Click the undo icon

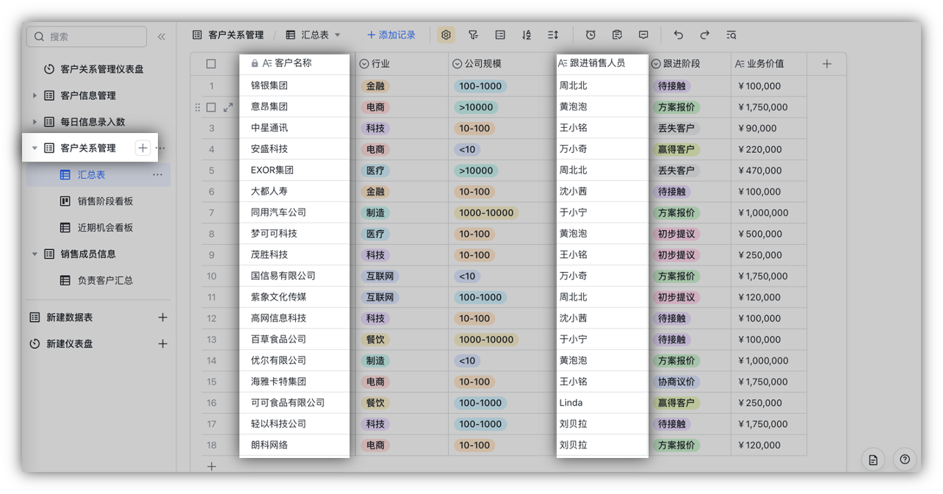point(678,35)
